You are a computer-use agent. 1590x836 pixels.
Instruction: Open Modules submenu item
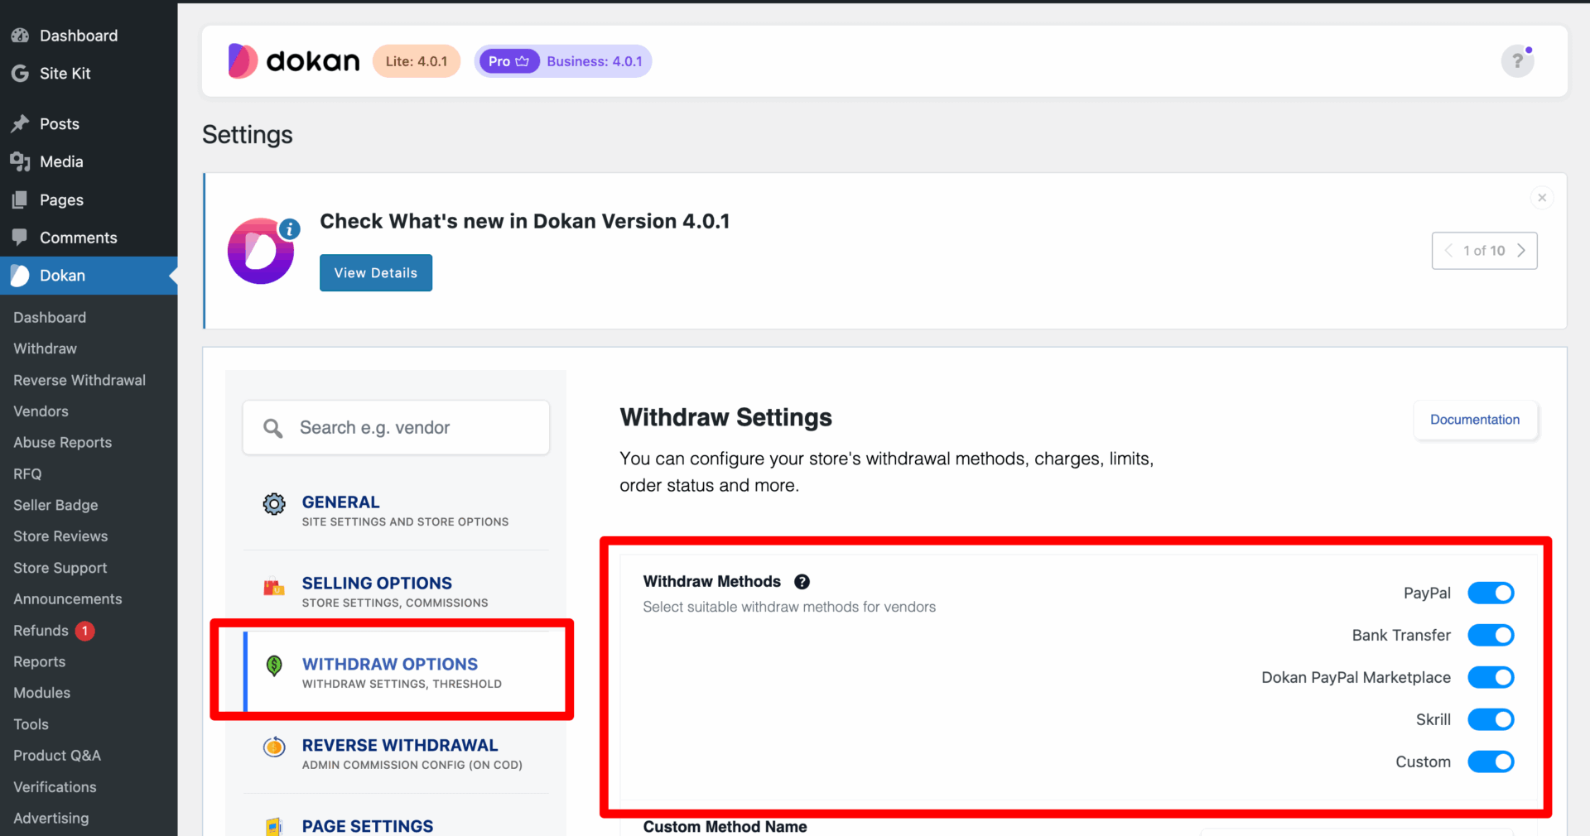pyautogui.click(x=41, y=694)
